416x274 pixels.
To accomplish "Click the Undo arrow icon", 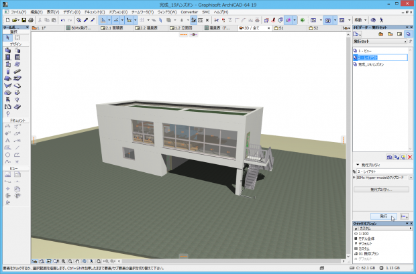I will coord(63,20).
